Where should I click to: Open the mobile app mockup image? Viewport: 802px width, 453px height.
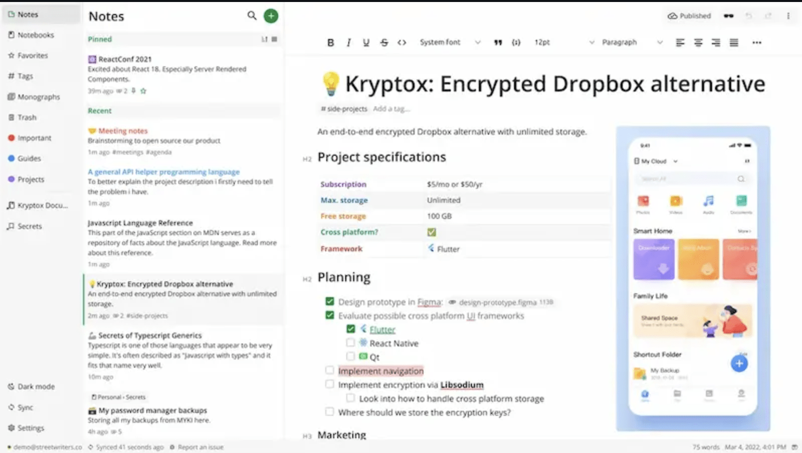pos(693,278)
